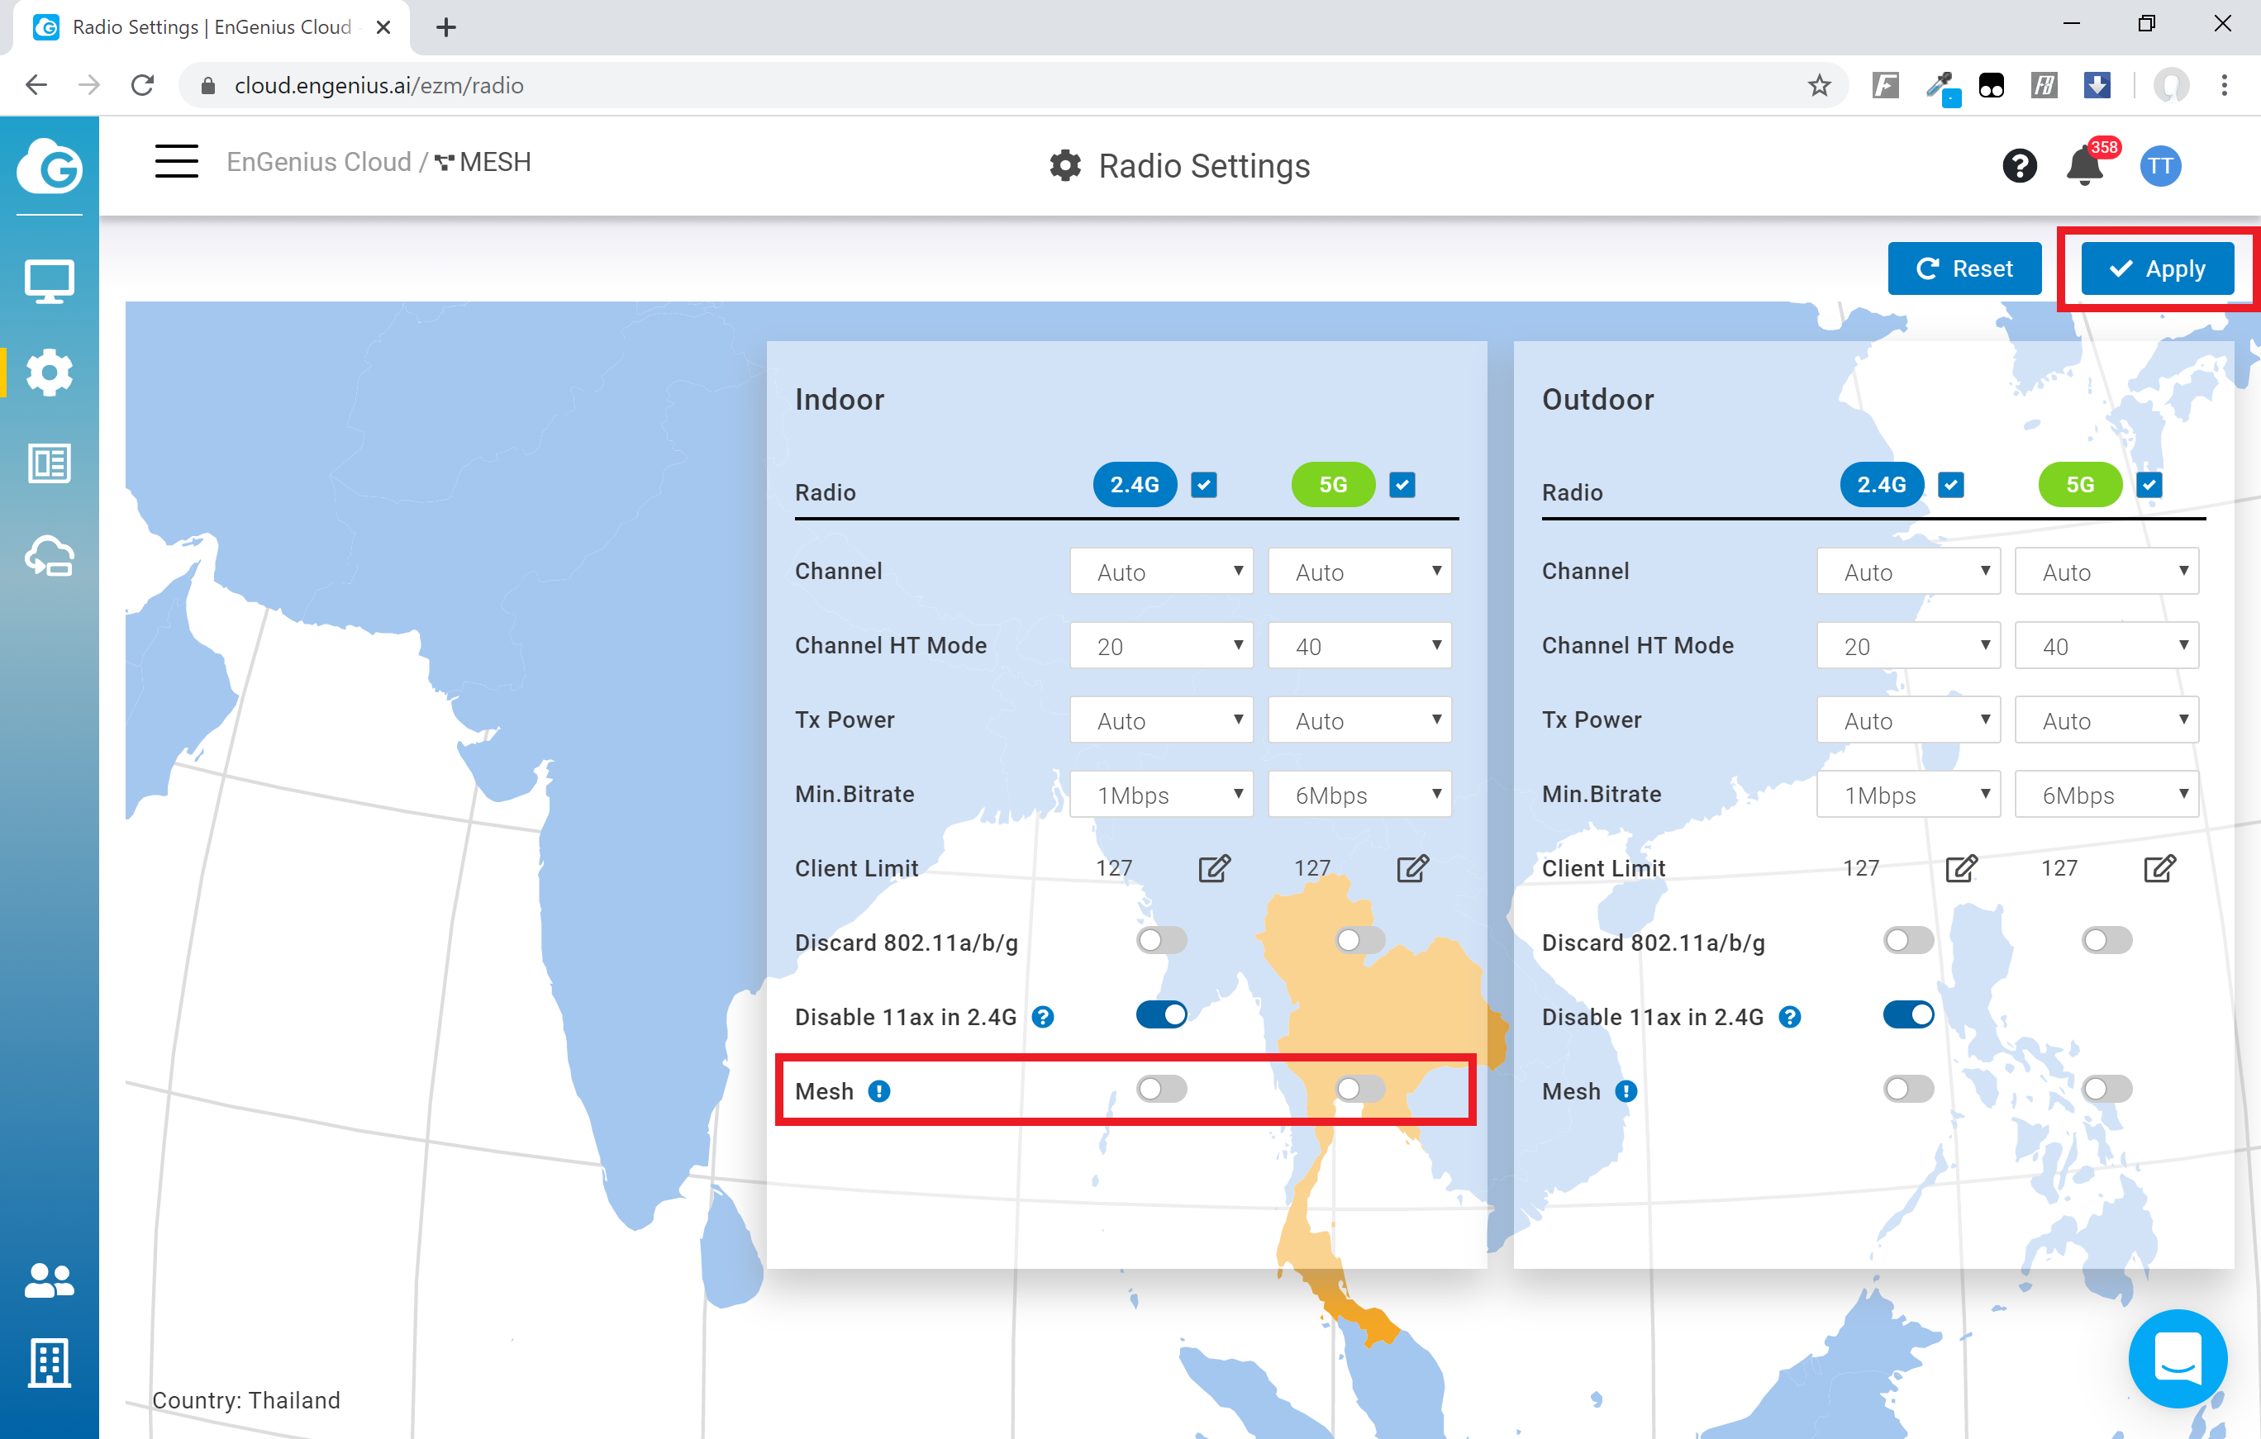The height and width of the screenshot is (1439, 2261).
Task: Toggle Outdoor 2.4G Discard 802.11a/b/g
Action: 1908,939
